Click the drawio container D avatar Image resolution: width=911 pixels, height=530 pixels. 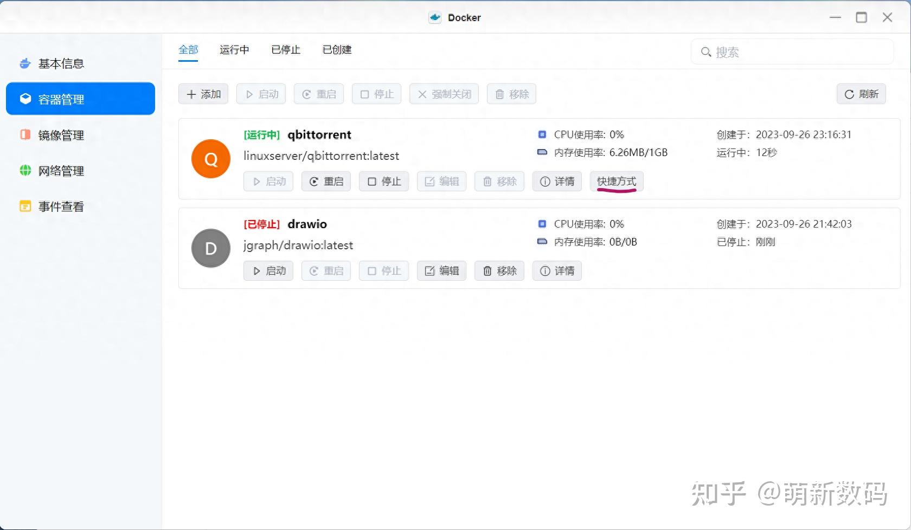(x=210, y=248)
